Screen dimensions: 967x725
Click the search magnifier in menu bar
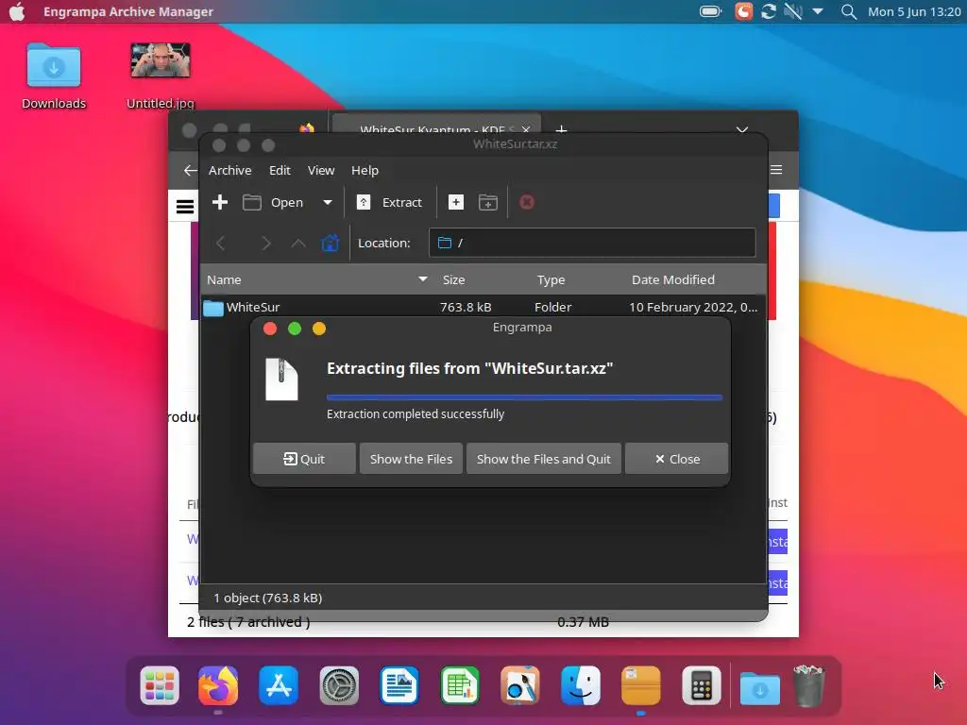pyautogui.click(x=849, y=11)
